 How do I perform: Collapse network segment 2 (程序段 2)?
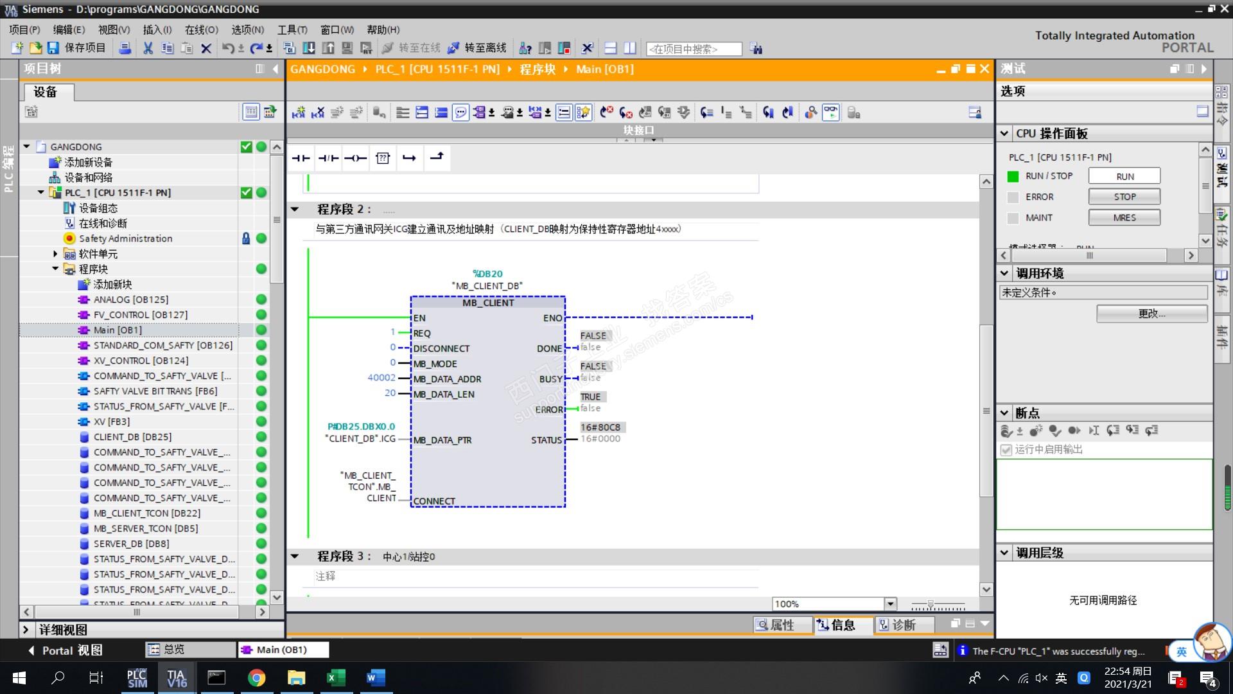pyautogui.click(x=295, y=209)
